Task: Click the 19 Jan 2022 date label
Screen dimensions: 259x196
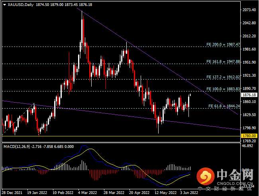Action: point(37,192)
